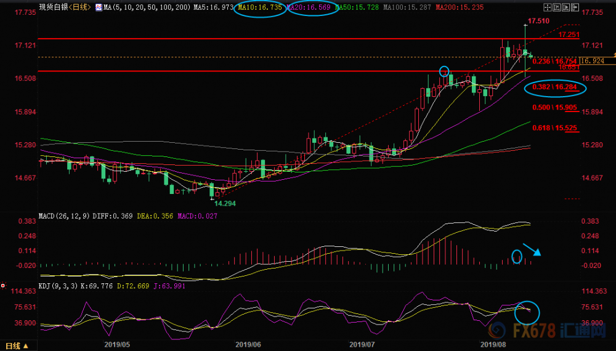Image resolution: width=616 pixels, height=351 pixels.
Task: Click the MA100:15.287 value
Action: pos(407,7)
